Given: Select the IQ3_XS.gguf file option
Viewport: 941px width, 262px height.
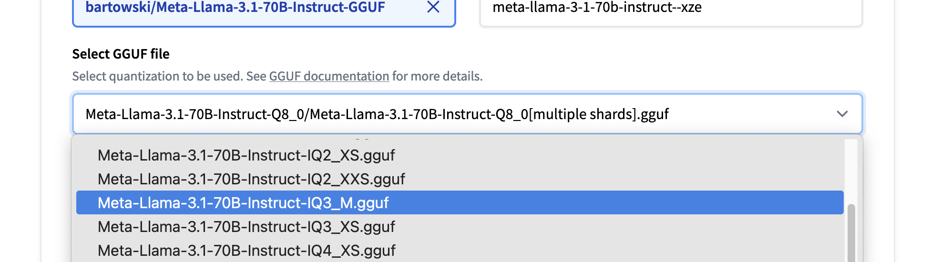Looking at the screenshot, I should [246, 227].
